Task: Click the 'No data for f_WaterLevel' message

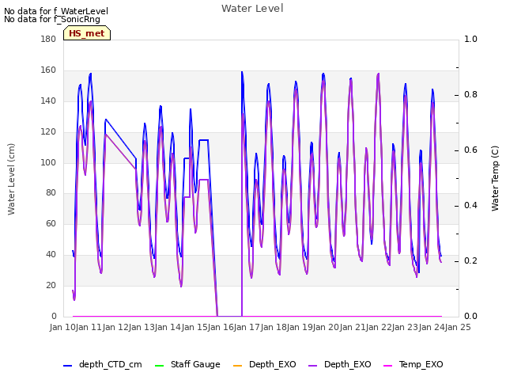Action: [56, 11]
